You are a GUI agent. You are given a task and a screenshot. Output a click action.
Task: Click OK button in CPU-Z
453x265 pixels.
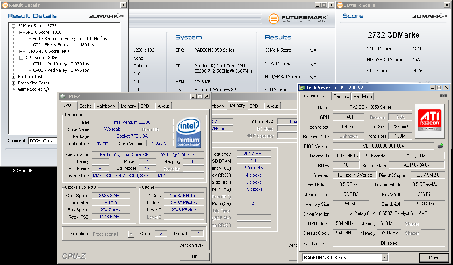(195, 257)
